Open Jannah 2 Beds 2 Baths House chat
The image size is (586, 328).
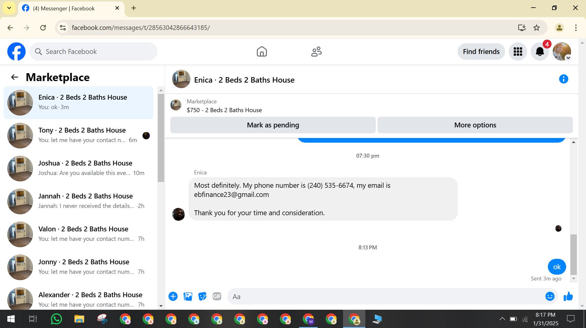pos(78,201)
